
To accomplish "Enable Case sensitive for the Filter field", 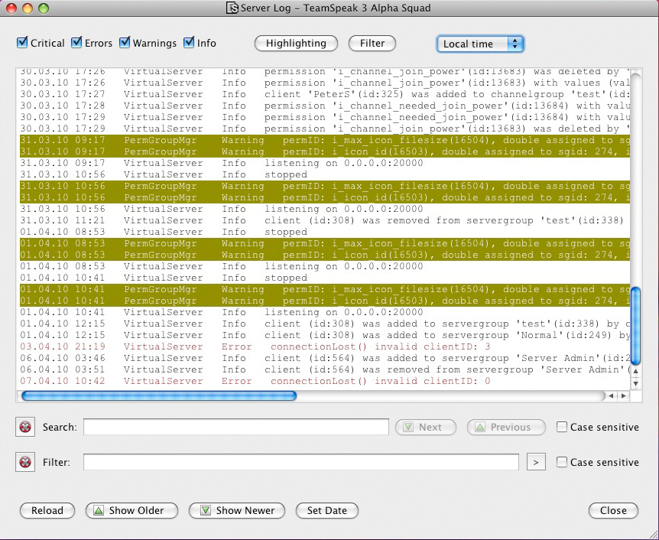I will (561, 462).
